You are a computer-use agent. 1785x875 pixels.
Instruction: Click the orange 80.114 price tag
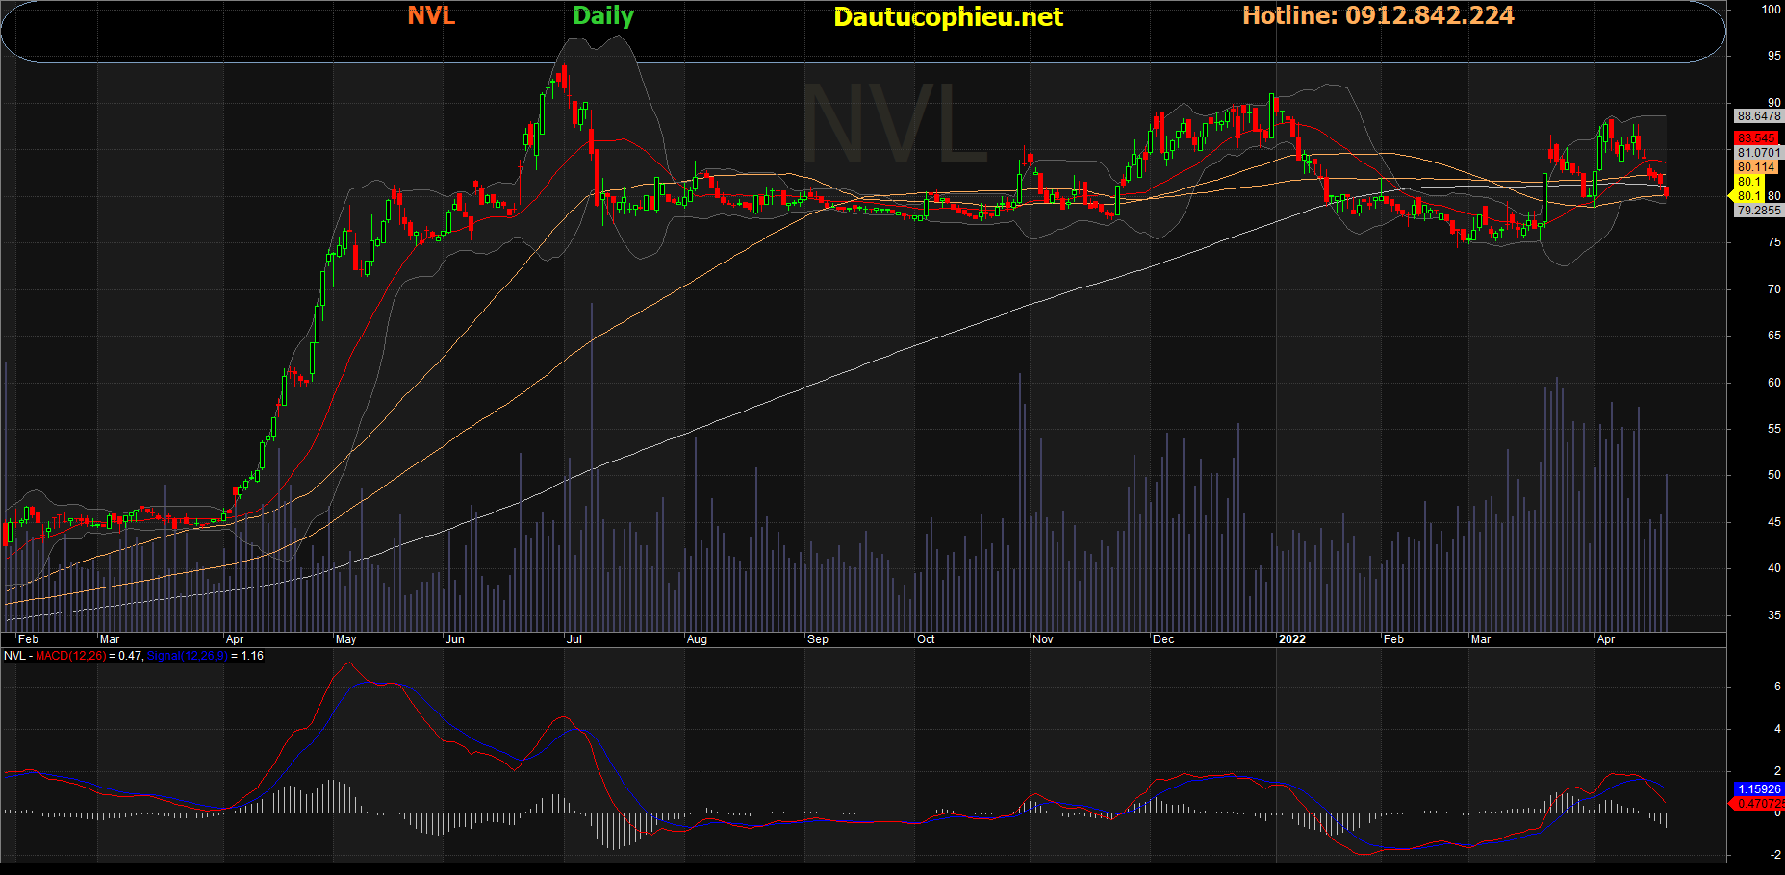pyautogui.click(x=1756, y=167)
